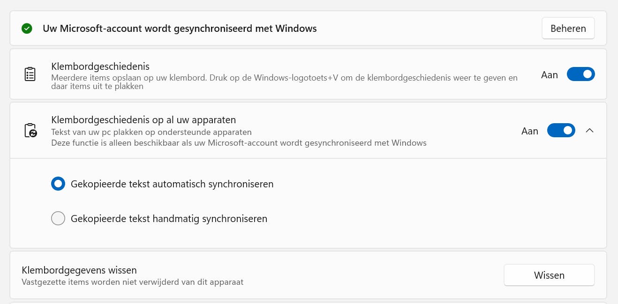The width and height of the screenshot is (618, 304).
Task: Click the Vastgezette items worden niet verwijderd text
Action: pos(133,282)
